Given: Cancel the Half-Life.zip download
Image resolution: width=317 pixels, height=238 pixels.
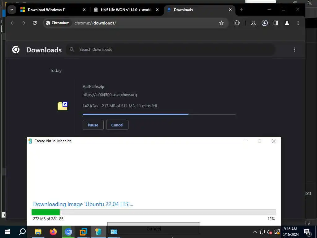Looking at the screenshot, I should click(117, 125).
